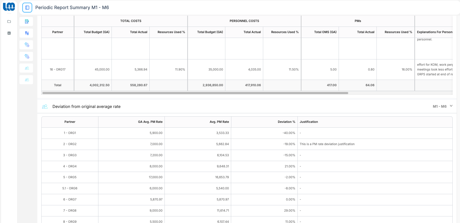Click the 4,035.00 personnel actual cell

click(244, 70)
